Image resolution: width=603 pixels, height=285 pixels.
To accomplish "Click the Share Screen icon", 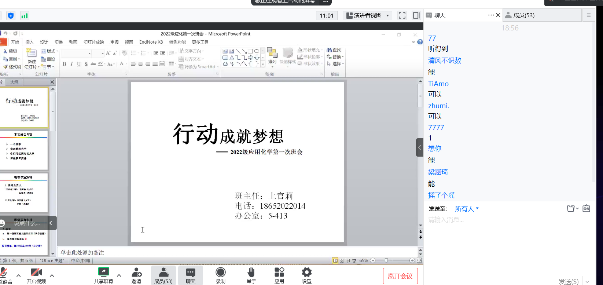I will [x=103, y=272].
